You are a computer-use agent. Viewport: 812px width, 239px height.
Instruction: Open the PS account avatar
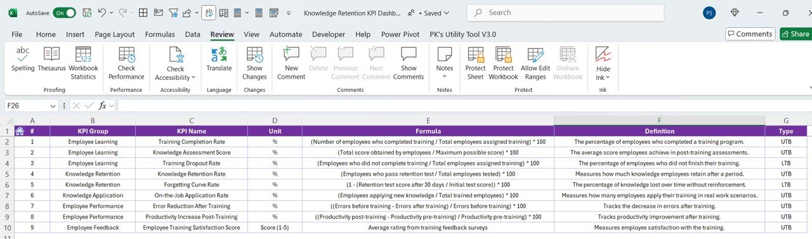[x=710, y=13]
